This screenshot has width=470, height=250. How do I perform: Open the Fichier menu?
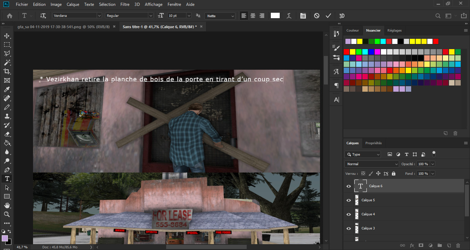point(22,4)
